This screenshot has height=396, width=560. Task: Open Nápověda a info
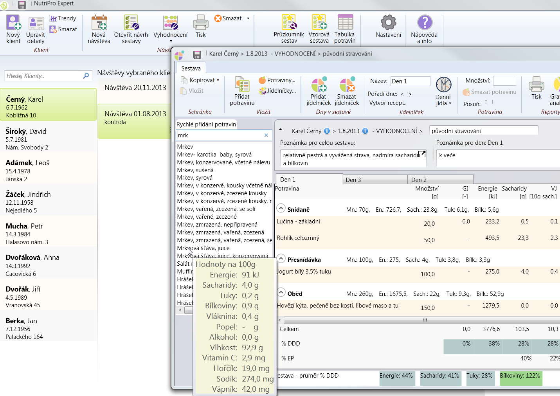[424, 23]
